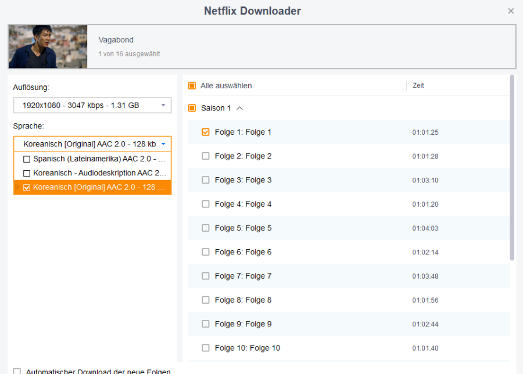Check the Folge 10 checkbox
This screenshot has width=523, height=374.
click(205, 348)
